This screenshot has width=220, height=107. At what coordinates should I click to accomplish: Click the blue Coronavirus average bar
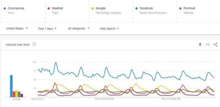(x=11, y=86)
